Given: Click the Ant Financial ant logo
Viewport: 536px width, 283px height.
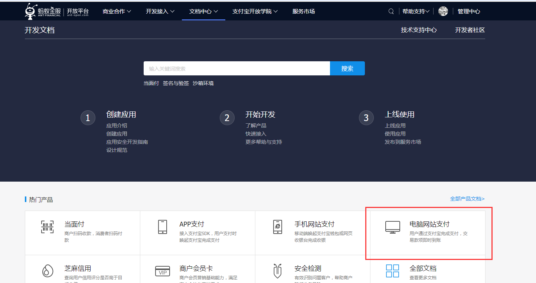Looking at the screenshot, I should (31, 11).
